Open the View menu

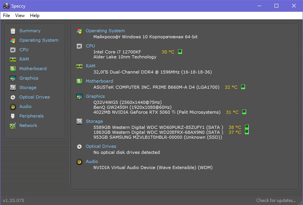coord(20,16)
